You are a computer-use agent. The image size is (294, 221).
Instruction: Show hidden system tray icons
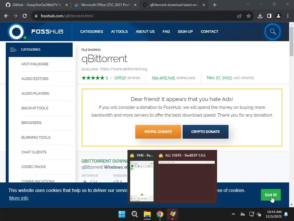click(x=233, y=214)
